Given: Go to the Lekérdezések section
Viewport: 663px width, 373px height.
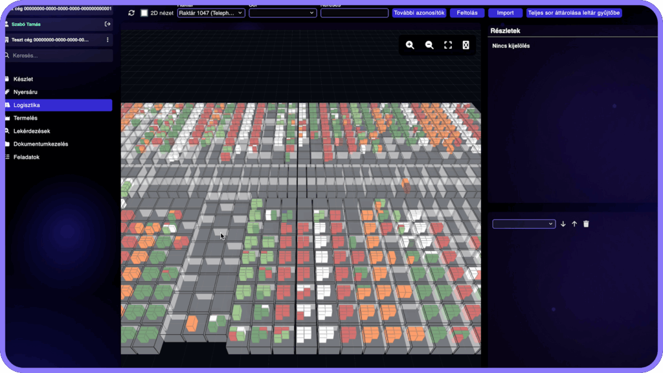Looking at the screenshot, I should pos(31,131).
